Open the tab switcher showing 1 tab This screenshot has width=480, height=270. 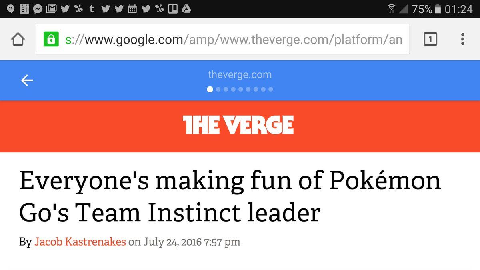click(430, 39)
